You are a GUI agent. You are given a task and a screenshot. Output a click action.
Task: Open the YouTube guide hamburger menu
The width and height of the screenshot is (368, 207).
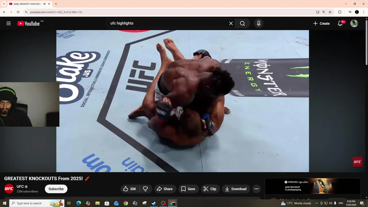pos(9,24)
